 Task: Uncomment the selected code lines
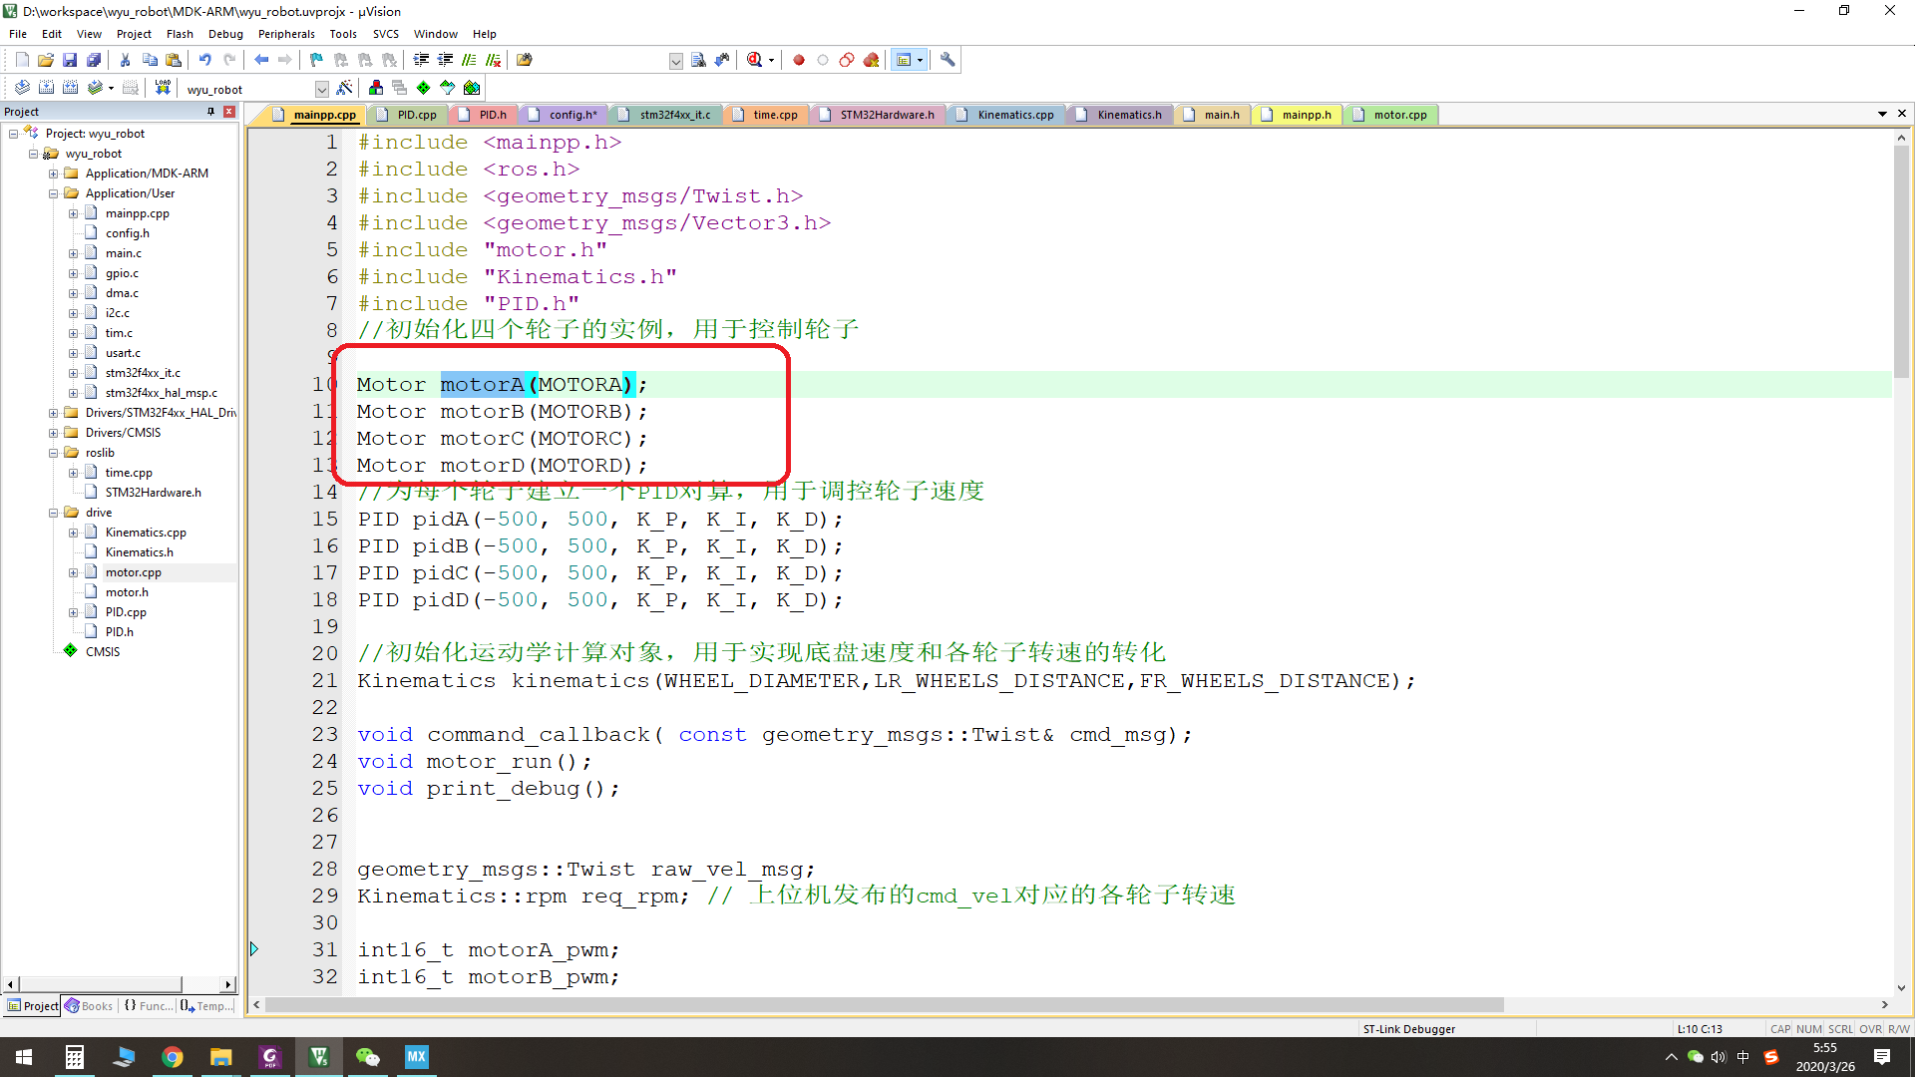(493, 60)
